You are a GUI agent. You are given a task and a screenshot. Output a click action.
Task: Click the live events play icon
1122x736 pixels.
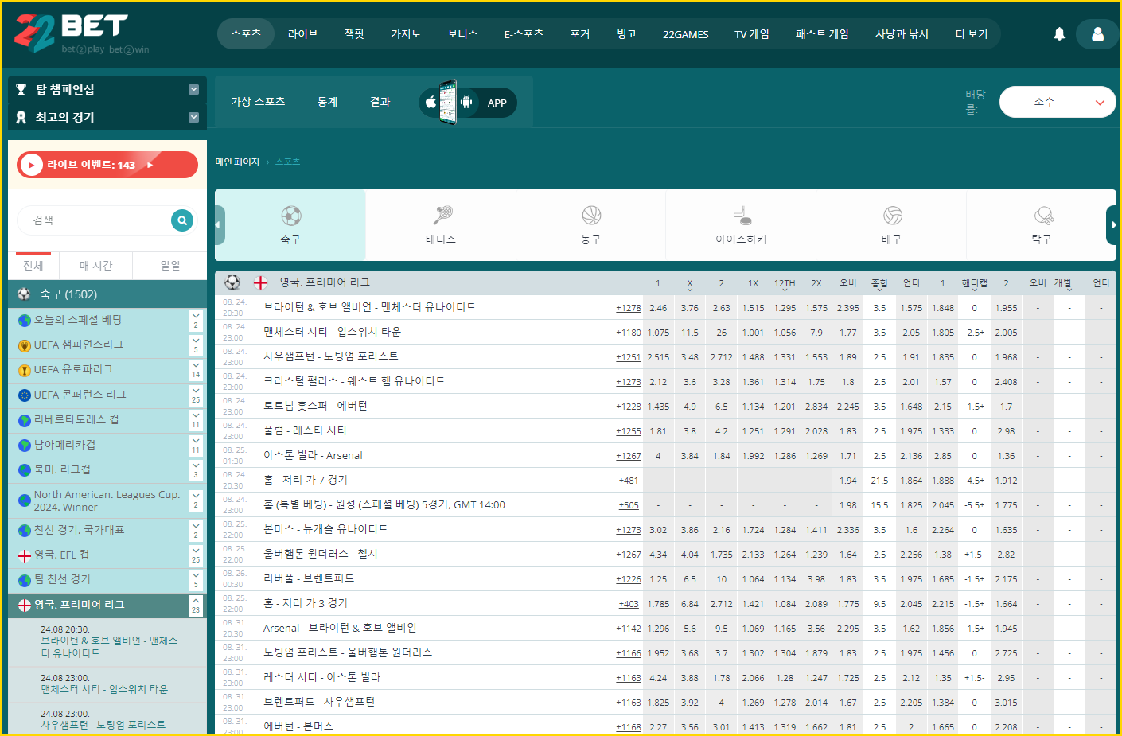point(31,165)
